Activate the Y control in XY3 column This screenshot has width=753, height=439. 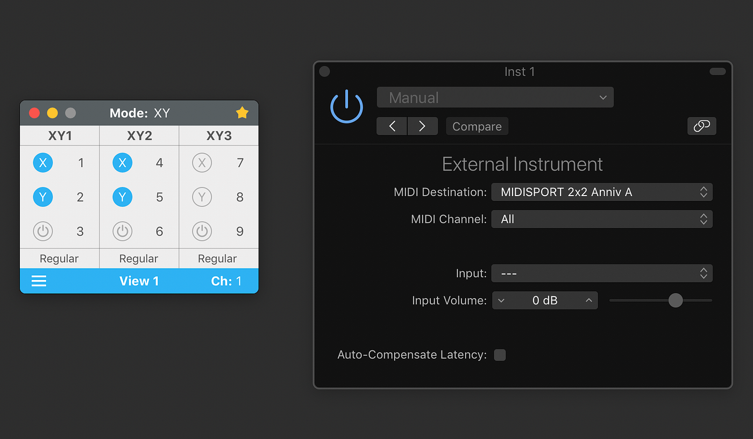[202, 197]
